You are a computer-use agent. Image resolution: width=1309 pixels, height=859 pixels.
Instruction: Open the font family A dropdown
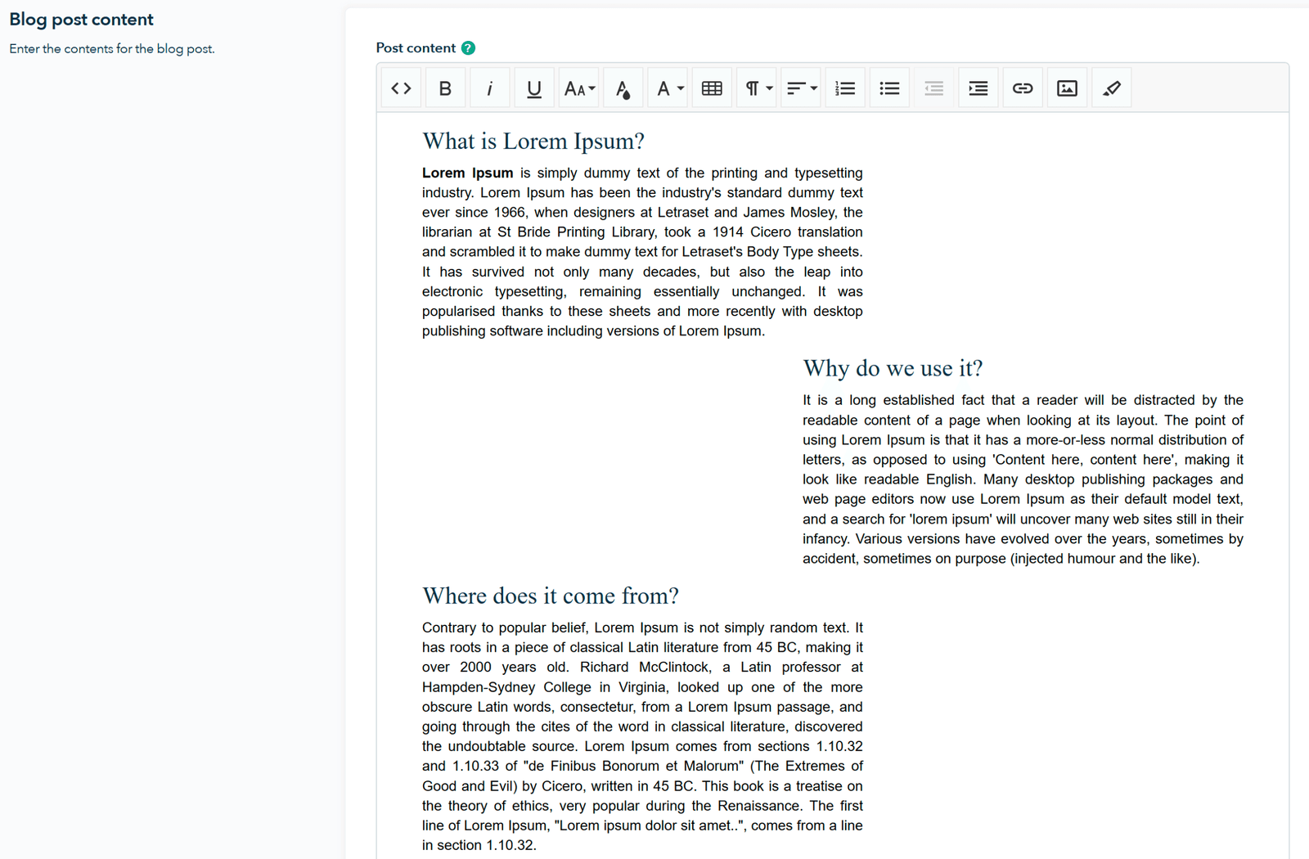click(x=668, y=88)
